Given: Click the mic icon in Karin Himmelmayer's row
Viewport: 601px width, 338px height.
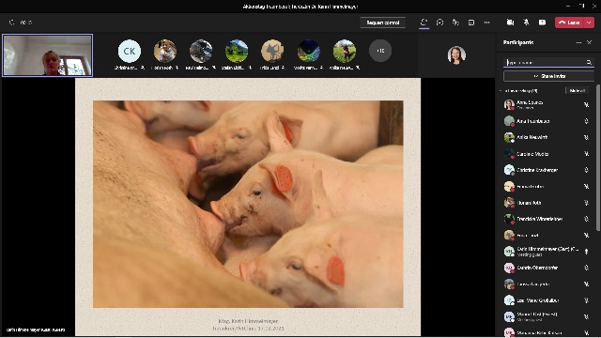Looking at the screenshot, I should click(586, 252).
